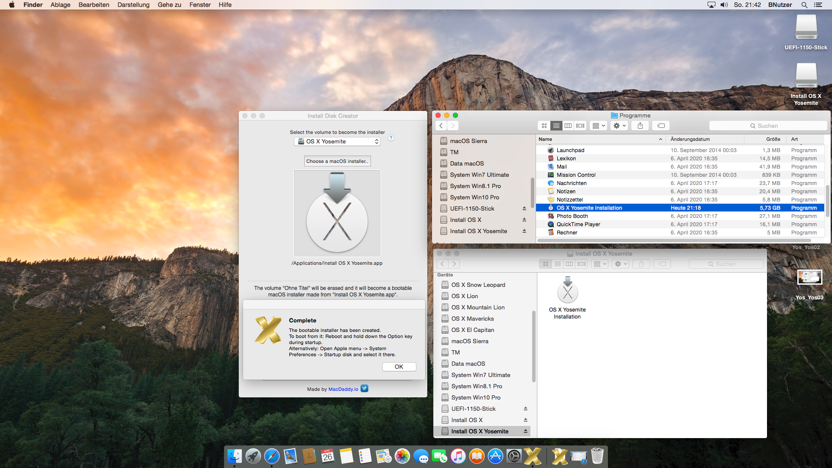Launch Safari from the dock
The width and height of the screenshot is (832, 468).
coord(272,456)
